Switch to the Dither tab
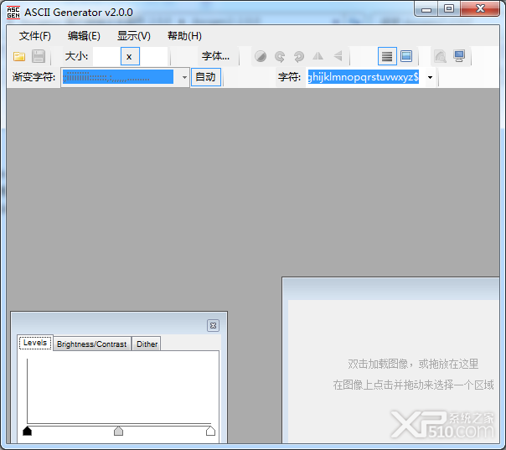 pos(147,344)
